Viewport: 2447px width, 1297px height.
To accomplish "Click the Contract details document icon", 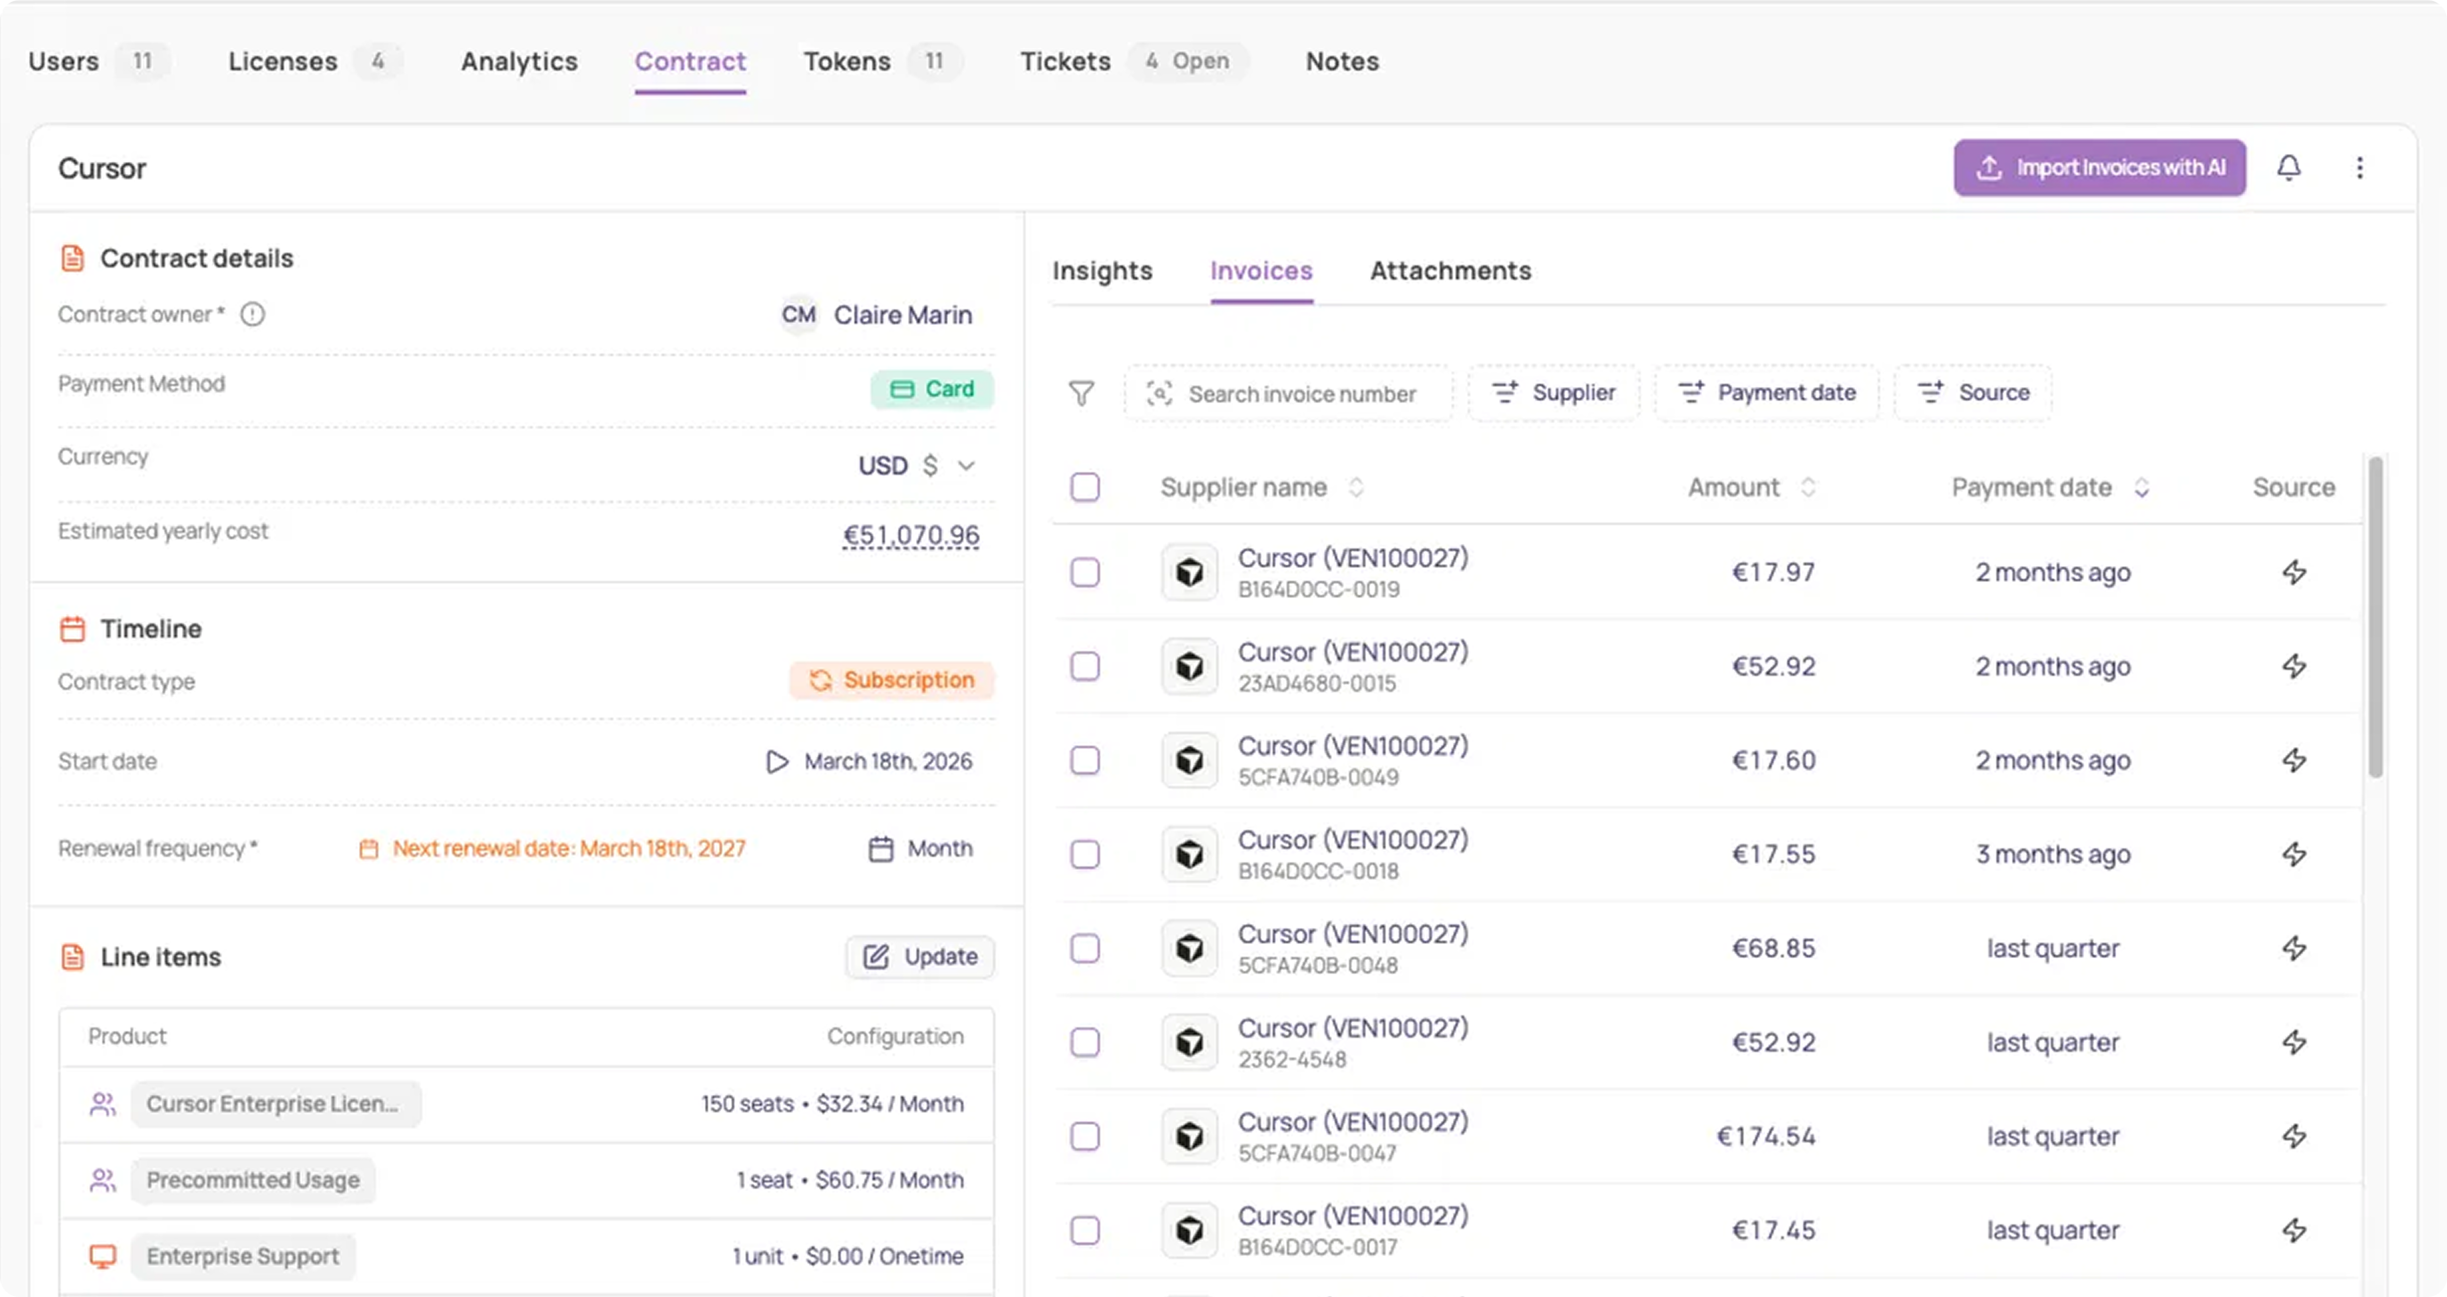I will coord(72,258).
